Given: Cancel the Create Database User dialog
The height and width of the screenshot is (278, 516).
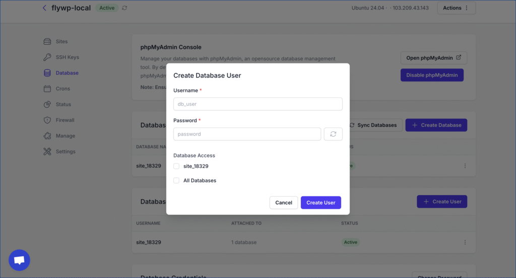Looking at the screenshot, I should [283, 203].
